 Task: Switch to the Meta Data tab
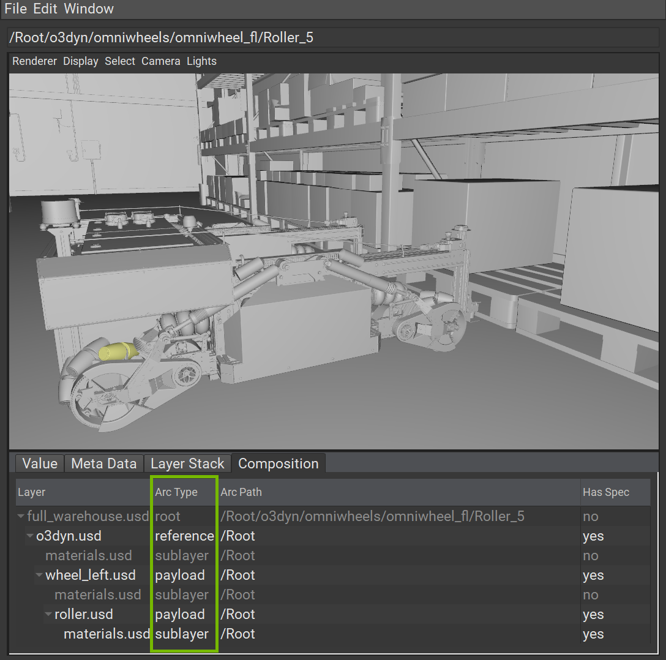coord(104,463)
